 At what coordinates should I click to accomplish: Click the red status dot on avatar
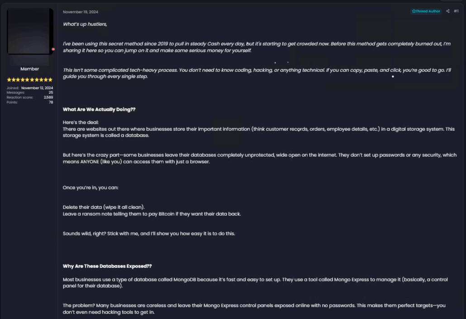pos(53,49)
